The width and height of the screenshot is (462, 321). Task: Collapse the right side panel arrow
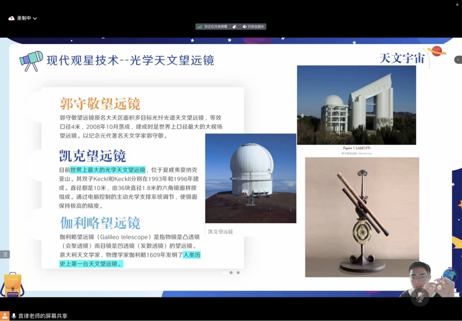pyautogui.click(x=458, y=60)
